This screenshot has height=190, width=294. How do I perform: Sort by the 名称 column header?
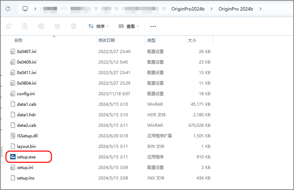[19, 40]
